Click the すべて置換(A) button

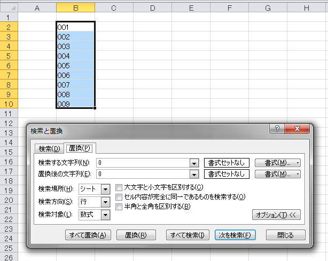click(x=88, y=235)
